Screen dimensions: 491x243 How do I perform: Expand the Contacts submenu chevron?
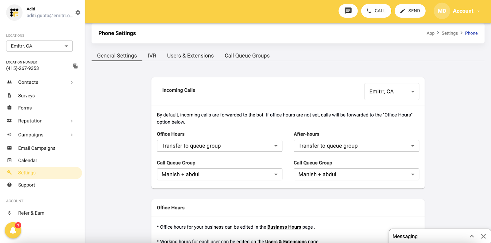click(x=72, y=82)
